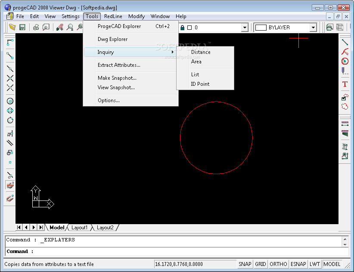354x272 pixels.
Task: Open the Modify menu
Action: [137, 16]
